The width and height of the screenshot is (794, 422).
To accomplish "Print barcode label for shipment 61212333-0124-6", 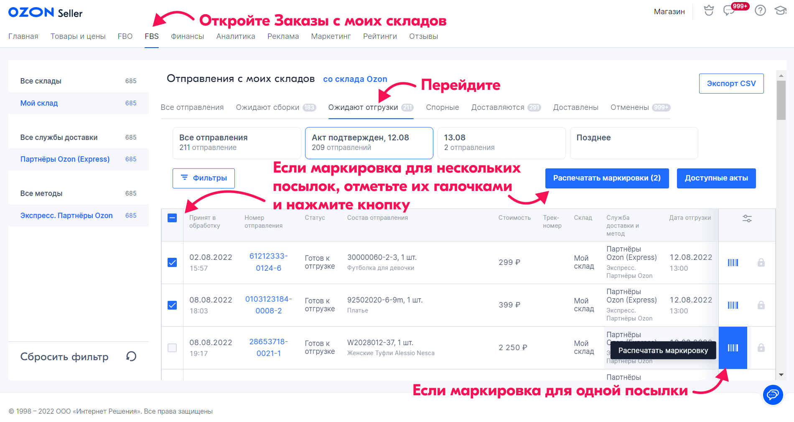I will click(x=733, y=262).
